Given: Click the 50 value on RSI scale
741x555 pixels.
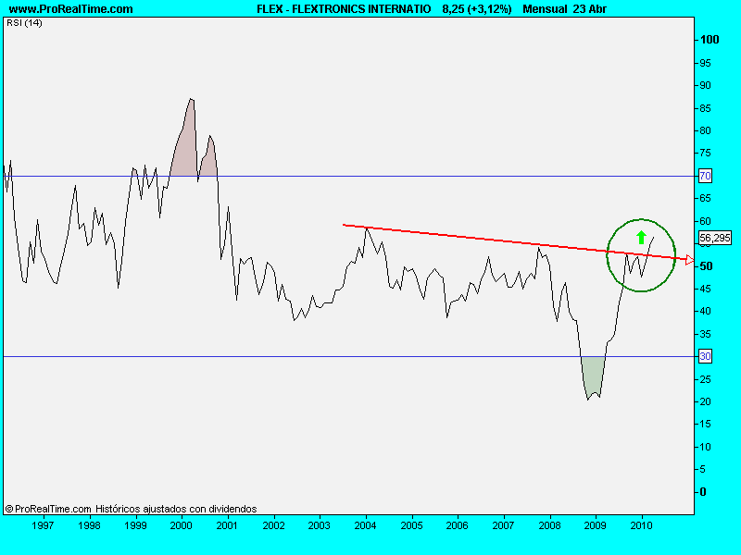Looking at the screenshot, I should [706, 266].
